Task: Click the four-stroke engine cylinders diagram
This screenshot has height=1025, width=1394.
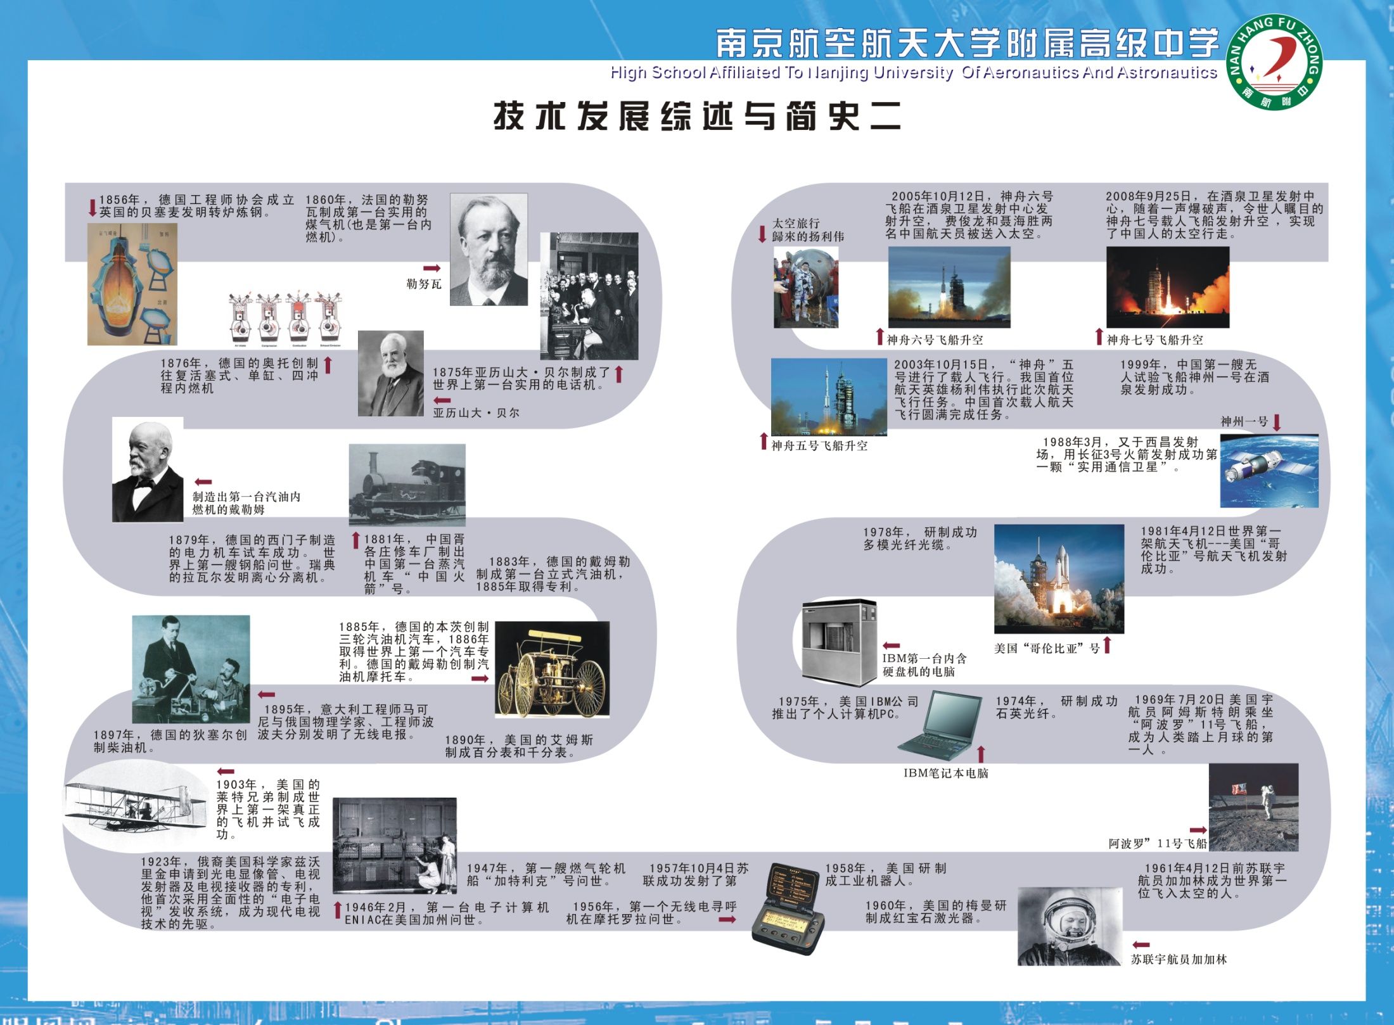Action: point(285,319)
